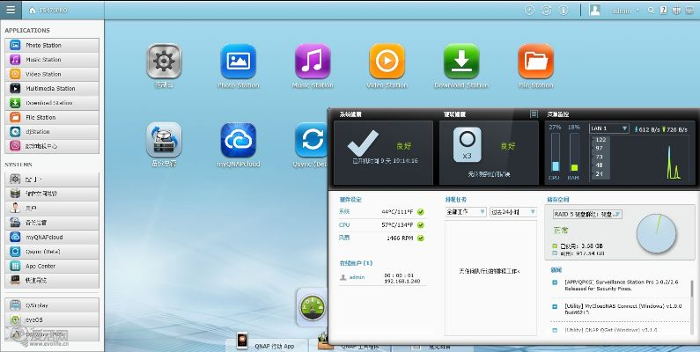Open Qsync (Beta) desktop icon
This screenshot has width=700, height=352.
(x=311, y=144)
